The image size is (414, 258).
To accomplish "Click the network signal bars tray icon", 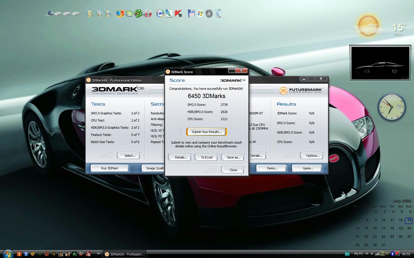I will point(377,254).
